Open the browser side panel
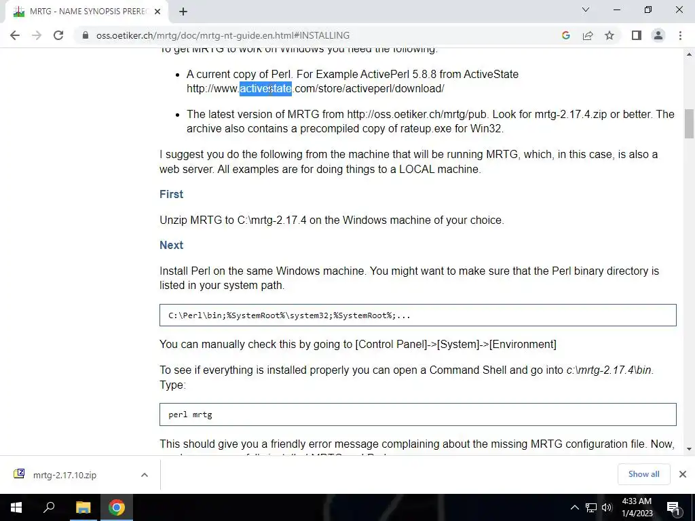The image size is (695, 521). [637, 35]
